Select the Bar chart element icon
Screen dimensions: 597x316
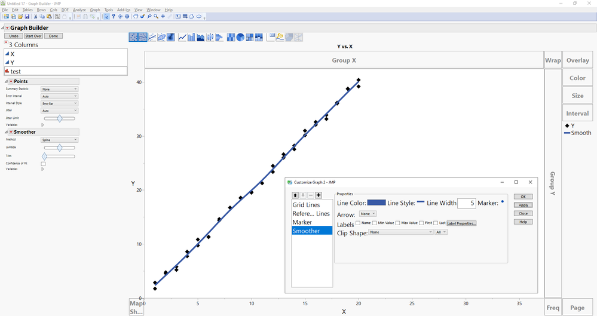click(x=191, y=37)
